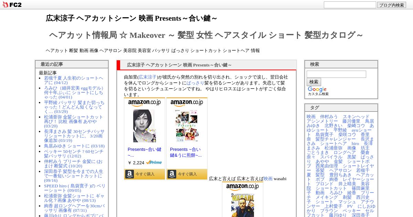
Task: Click the ￥2,224 price text
Action: [136, 163]
